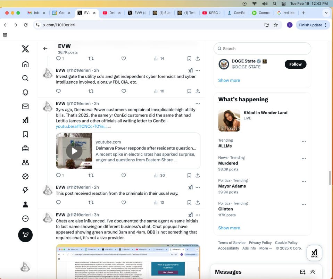Open the X logo home icon in the sidebar

25,49
